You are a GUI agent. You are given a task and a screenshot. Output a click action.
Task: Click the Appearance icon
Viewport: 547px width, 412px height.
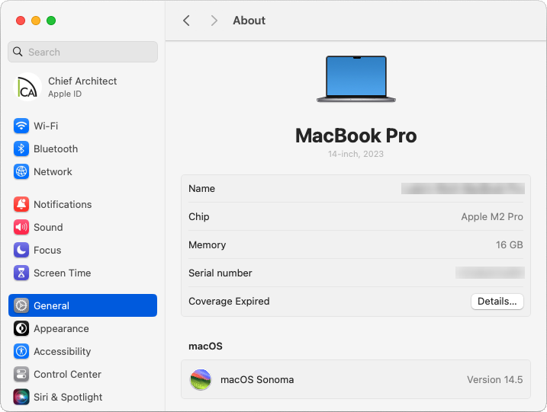coord(21,328)
